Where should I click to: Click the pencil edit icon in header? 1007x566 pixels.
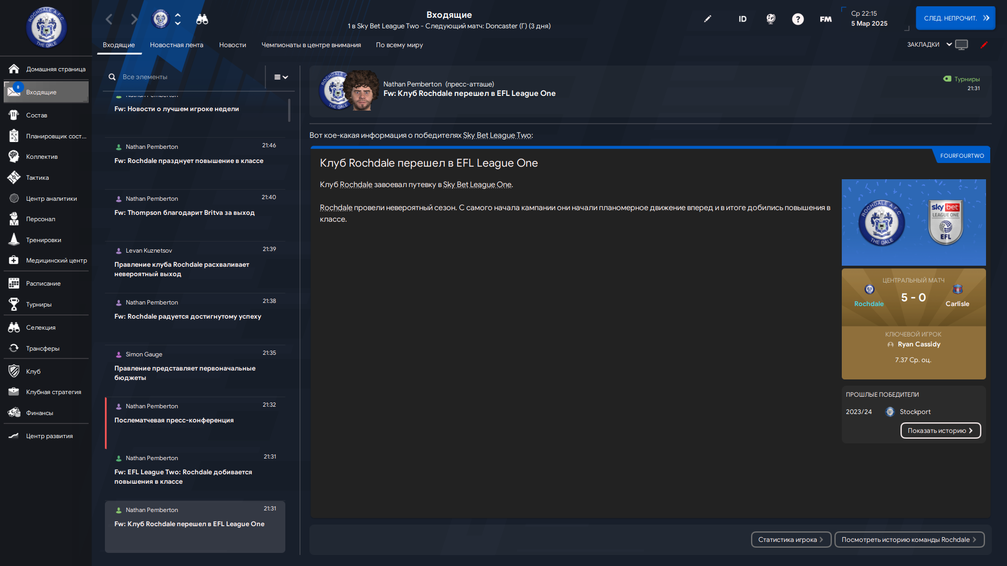708,19
